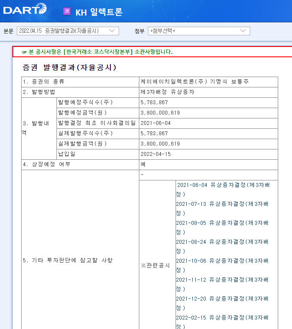Click the 발행예정금액(원) label

[x=82, y=113]
